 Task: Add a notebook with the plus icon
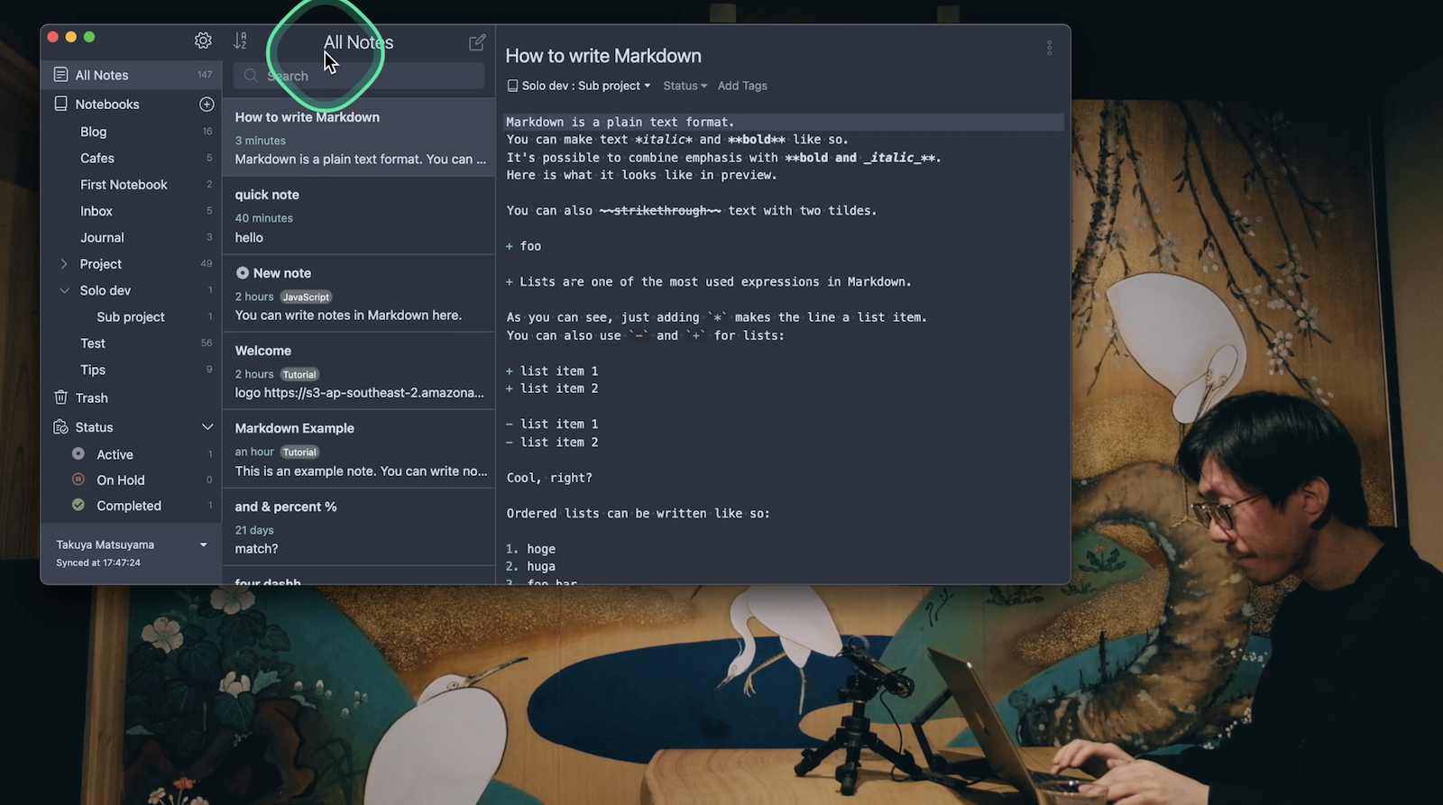point(207,105)
